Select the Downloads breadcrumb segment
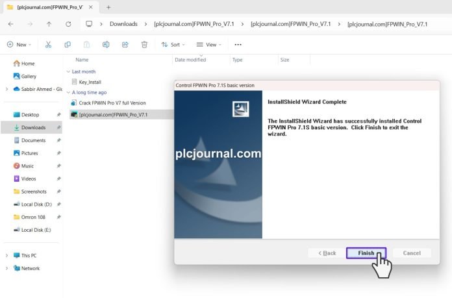 click(123, 24)
